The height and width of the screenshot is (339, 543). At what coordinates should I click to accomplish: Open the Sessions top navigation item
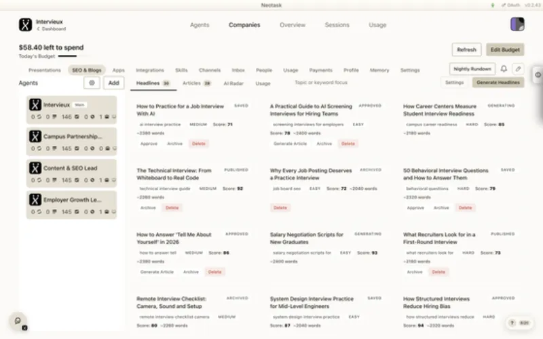[x=337, y=25]
